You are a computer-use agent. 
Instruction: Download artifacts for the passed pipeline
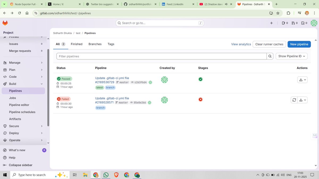[301, 80]
